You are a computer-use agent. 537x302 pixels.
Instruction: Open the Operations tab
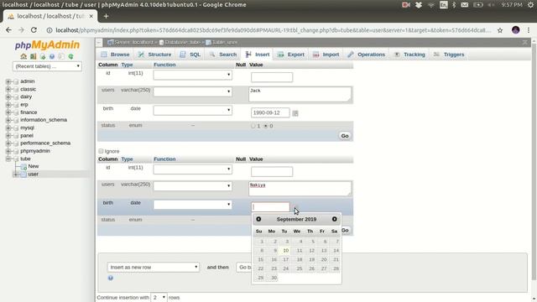[366, 55]
